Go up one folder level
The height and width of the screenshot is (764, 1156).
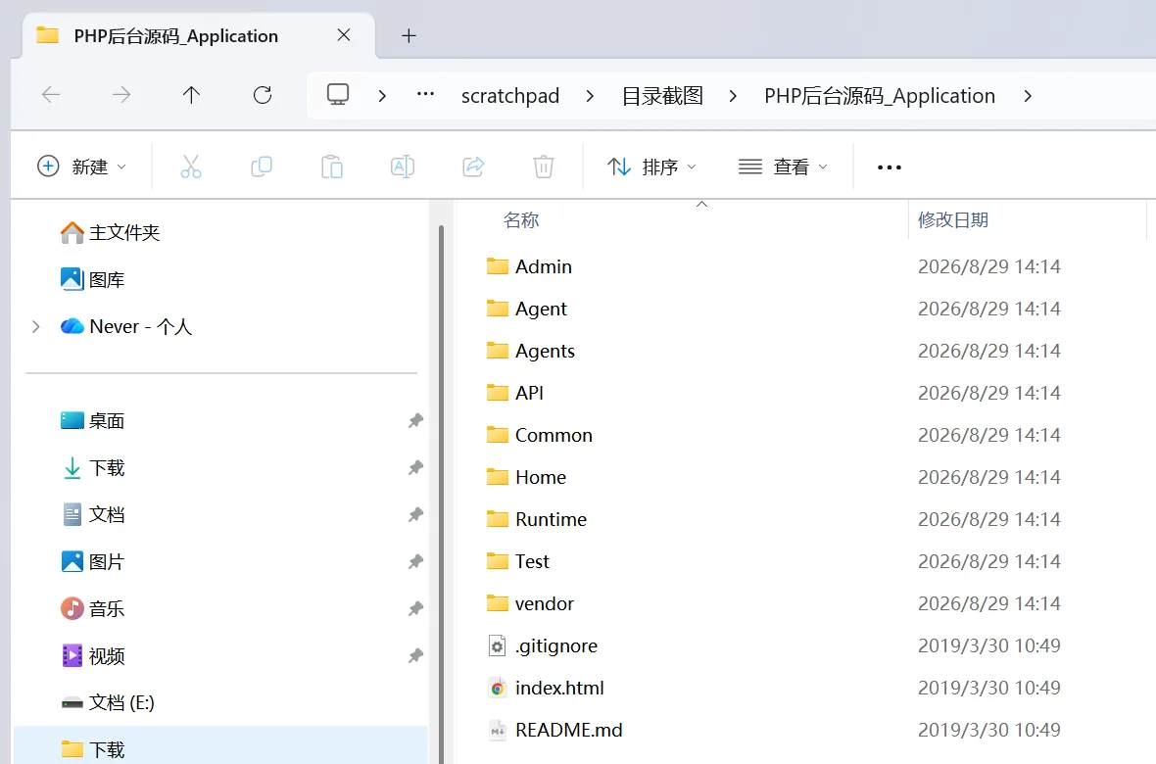pos(191,94)
